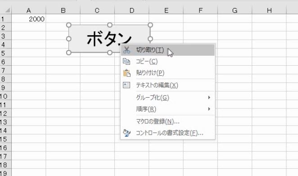
Task: Click the top-middle resize handle of ボタン
Action: coord(110,25)
